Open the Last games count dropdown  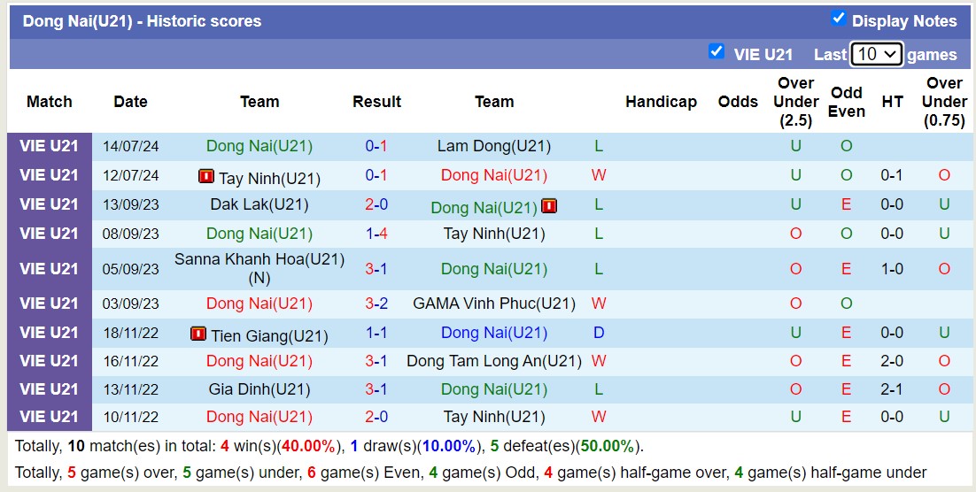tap(875, 54)
